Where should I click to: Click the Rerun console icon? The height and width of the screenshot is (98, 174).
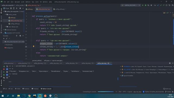(x=4, y=66)
